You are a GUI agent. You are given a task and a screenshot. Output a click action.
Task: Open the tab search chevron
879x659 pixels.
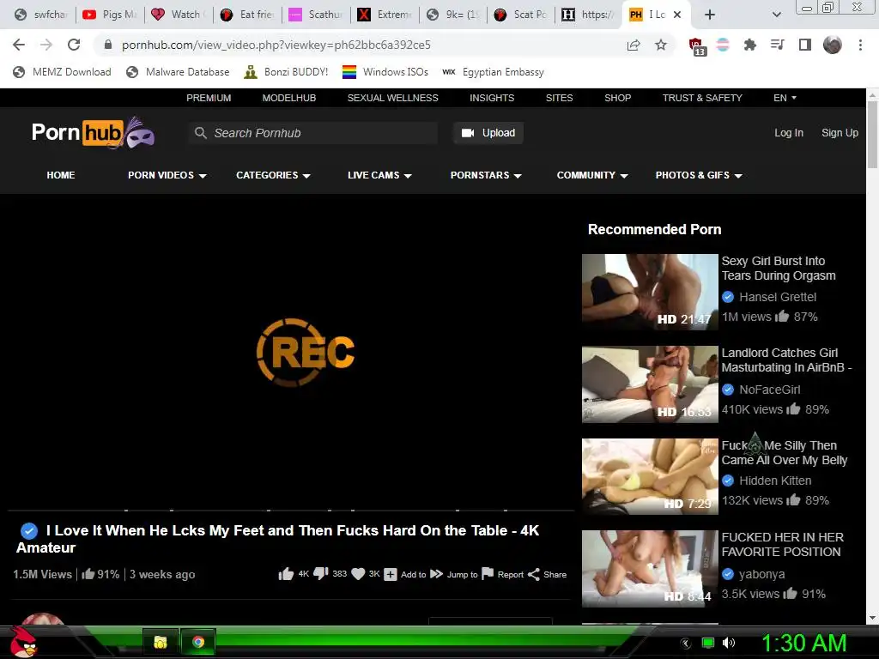(776, 15)
